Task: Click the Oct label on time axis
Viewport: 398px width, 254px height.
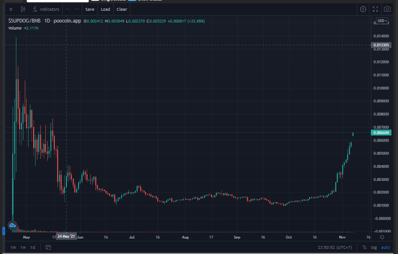Action: pyautogui.click(x=289, y=237)
